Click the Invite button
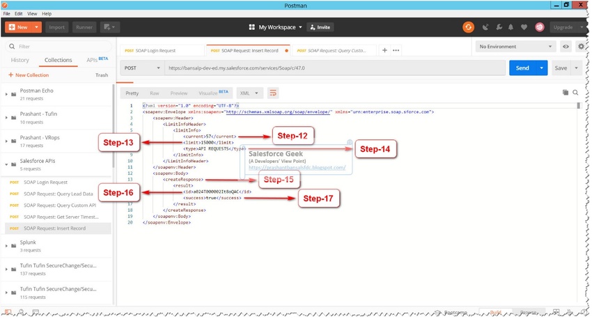This screenshot has height=319, width=592. pos(320,27)
